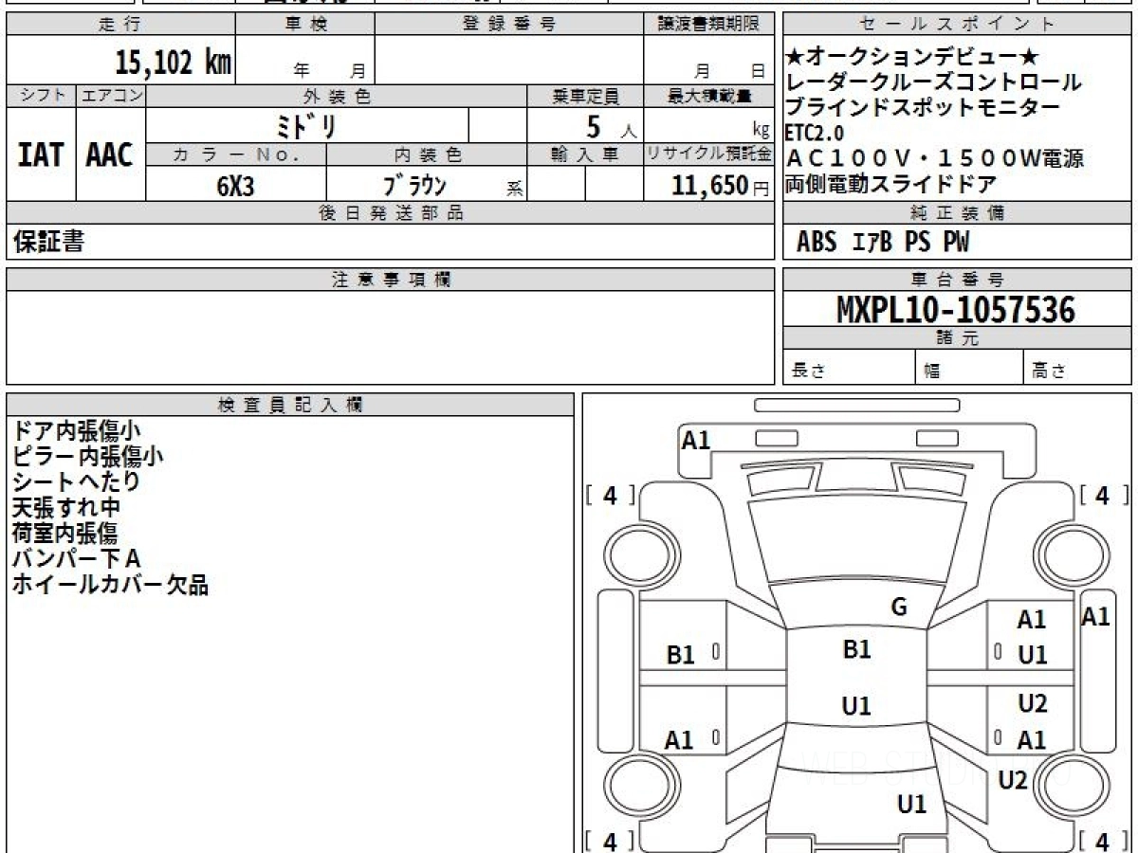Select the 長さ dimension label
1138x853 pixels.
click(x=808, y=372)
